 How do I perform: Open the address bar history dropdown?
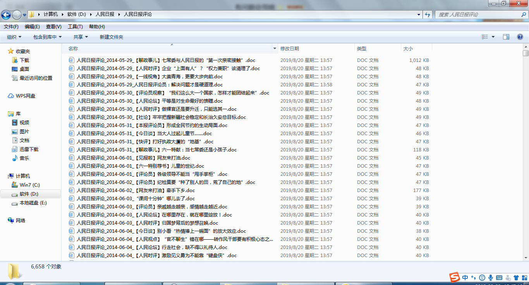tap(419, 14)
